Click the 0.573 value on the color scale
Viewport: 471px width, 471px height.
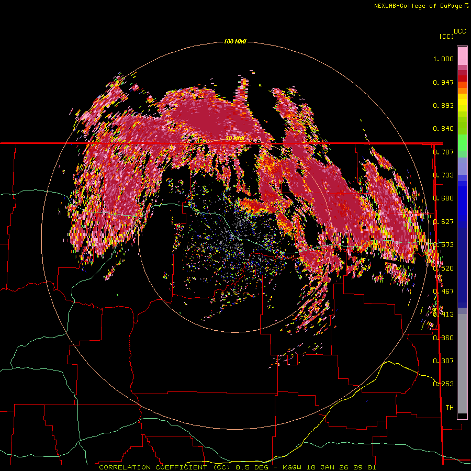[443, 245]
